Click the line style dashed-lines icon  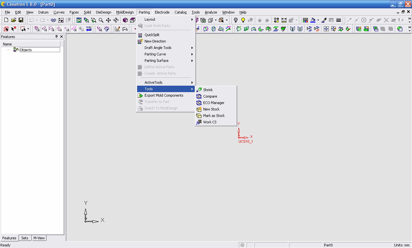coord(331,20)
